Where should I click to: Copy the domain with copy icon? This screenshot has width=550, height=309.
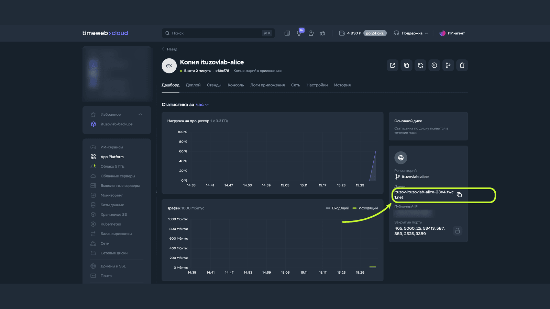click(x=459, y=195)
